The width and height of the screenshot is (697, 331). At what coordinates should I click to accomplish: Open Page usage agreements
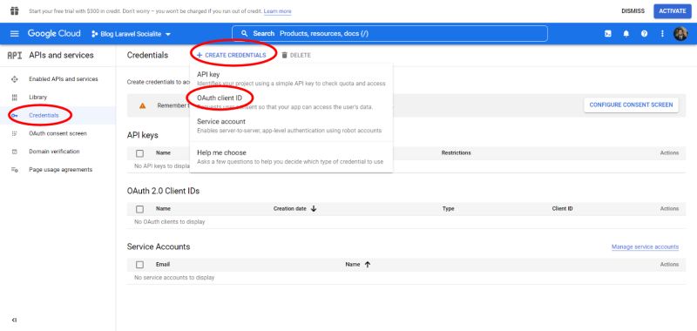tap(60, 170)
